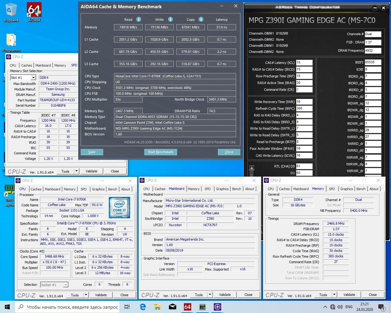Click the CPU-Z title icon in the Memory window
The image size is (391, 313).
[x=266, y=180]
